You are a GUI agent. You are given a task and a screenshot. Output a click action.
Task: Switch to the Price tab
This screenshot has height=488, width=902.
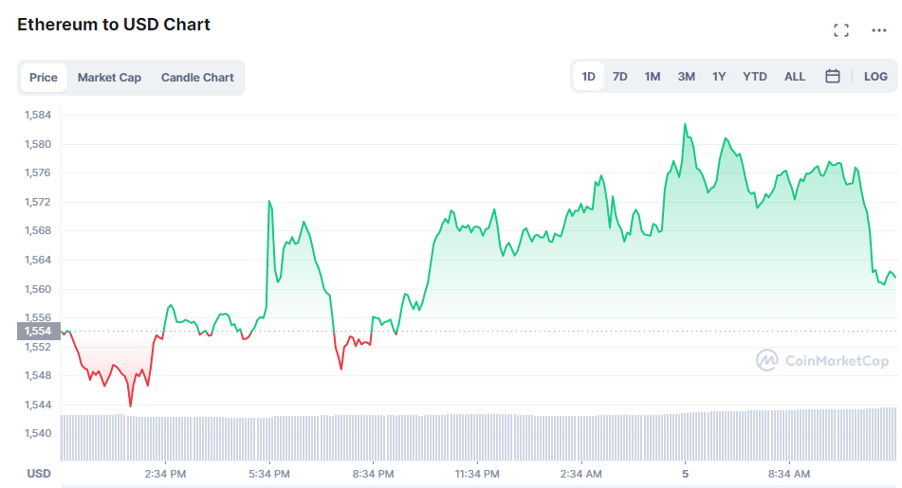tap(44, 78)
